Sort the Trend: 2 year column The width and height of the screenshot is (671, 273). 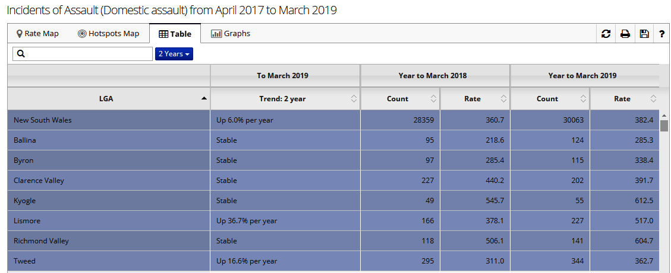[354, 99]
